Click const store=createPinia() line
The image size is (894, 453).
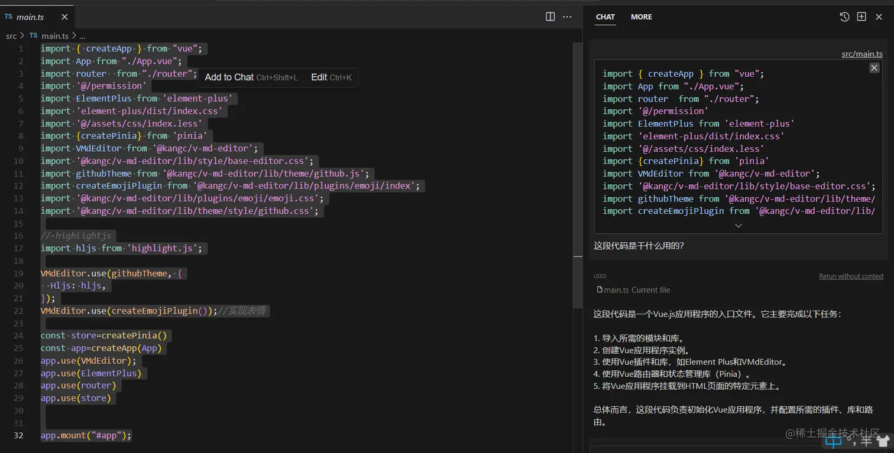coord(103,335)
